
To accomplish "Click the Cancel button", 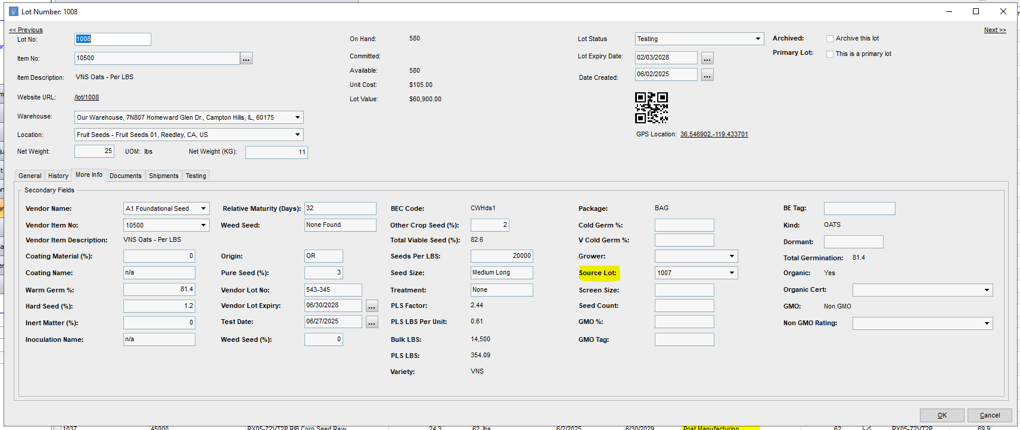I will 990,415.
